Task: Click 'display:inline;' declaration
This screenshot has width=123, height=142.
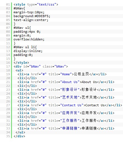Action: (28, 51)
